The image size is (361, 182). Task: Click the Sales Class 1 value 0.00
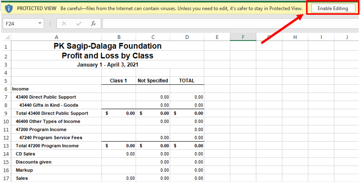click(x=119, y=178)
